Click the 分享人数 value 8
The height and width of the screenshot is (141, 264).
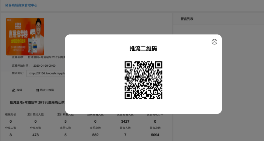[11, 135]
